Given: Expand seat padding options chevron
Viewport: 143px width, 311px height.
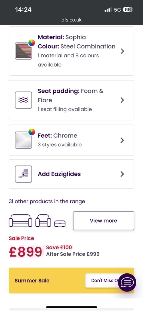Looking at the screenshot, I should pyautogui.click(x=122, y=100).
